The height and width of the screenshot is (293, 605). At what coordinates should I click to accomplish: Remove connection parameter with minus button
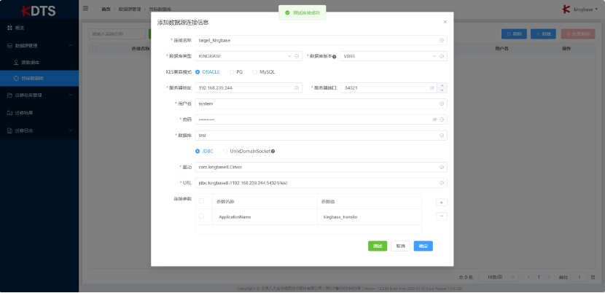pyautogui.click(x=442, y=216)
